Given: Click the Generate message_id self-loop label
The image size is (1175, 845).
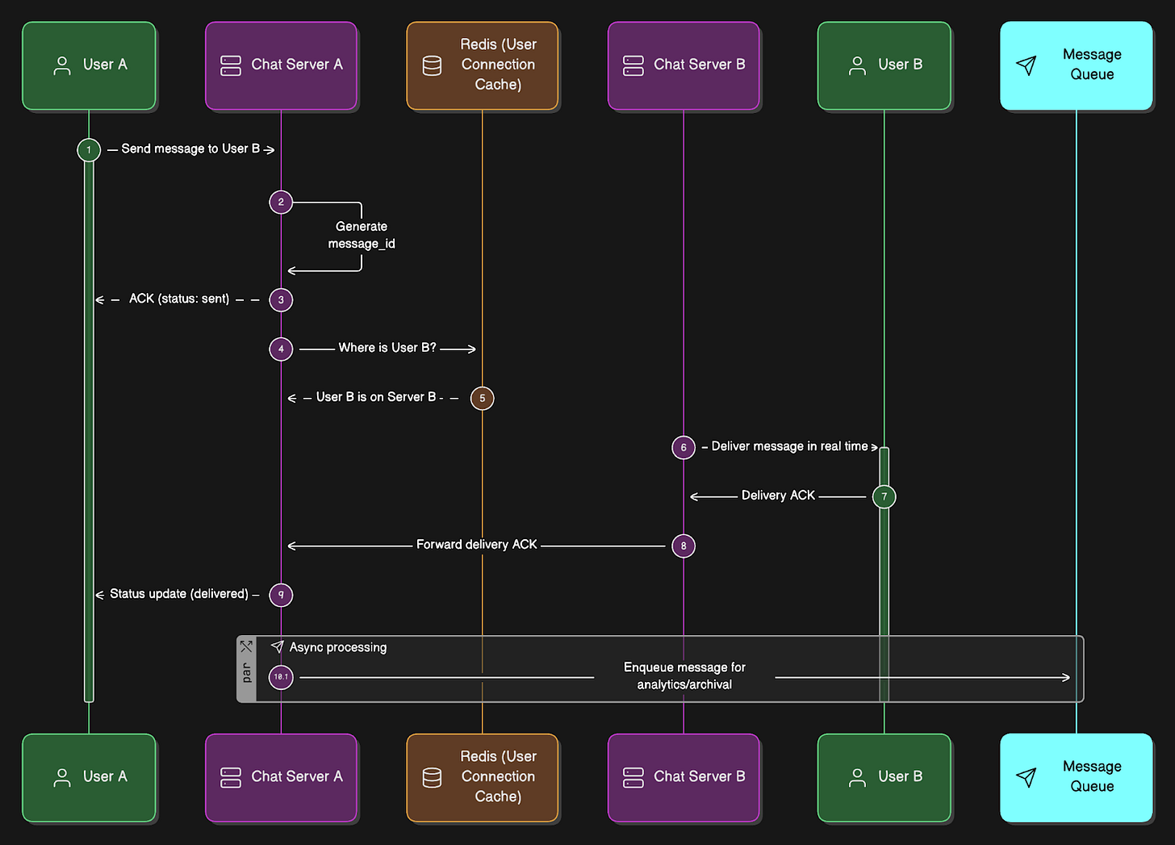Looking at the screenshot, I should tap(362, 235).
